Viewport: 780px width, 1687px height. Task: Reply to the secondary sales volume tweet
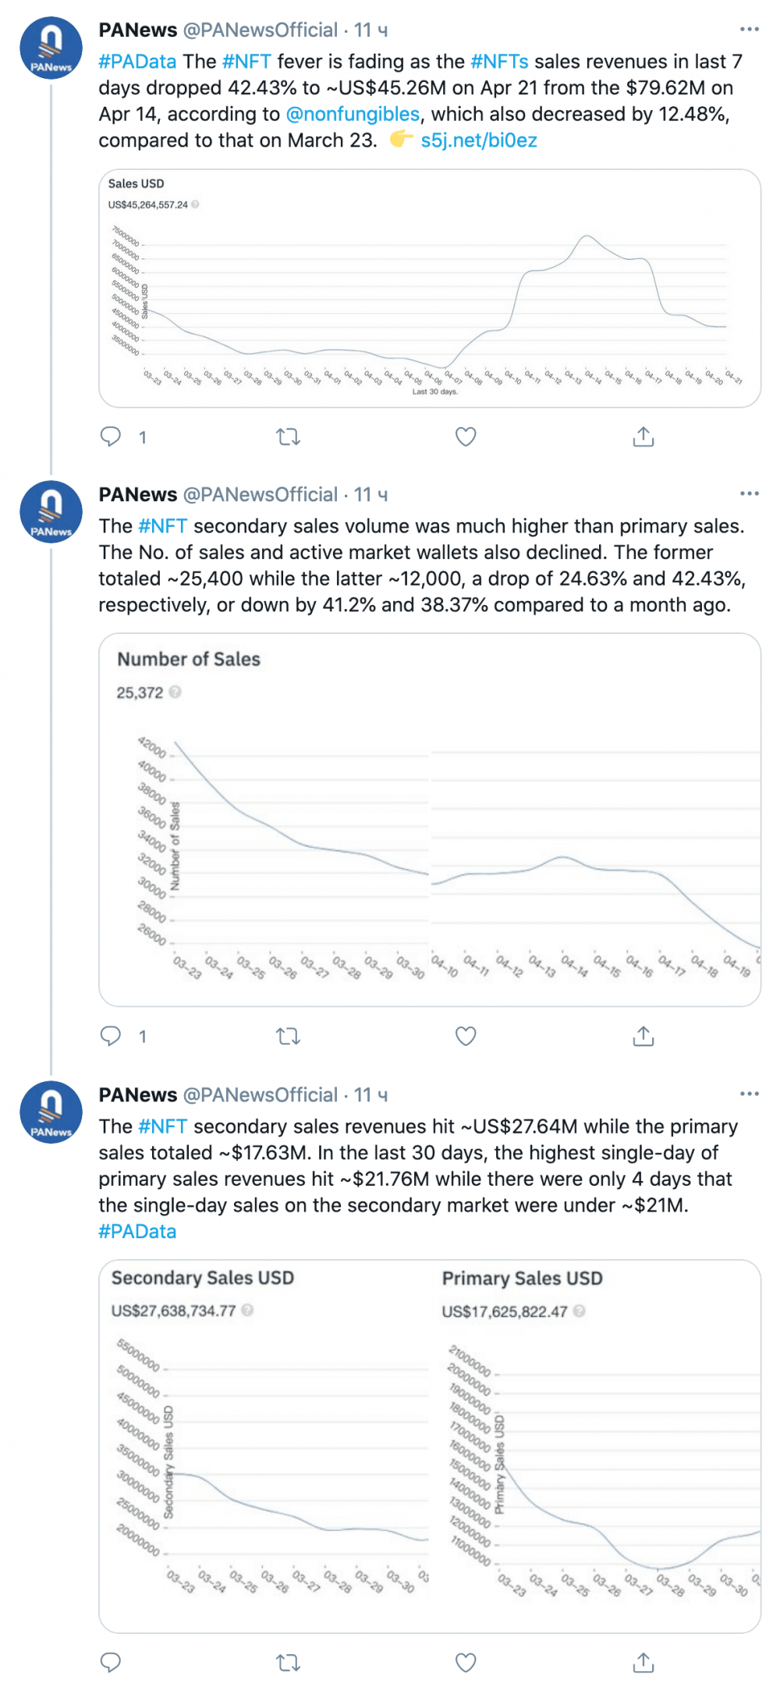tap(111, 1036)
